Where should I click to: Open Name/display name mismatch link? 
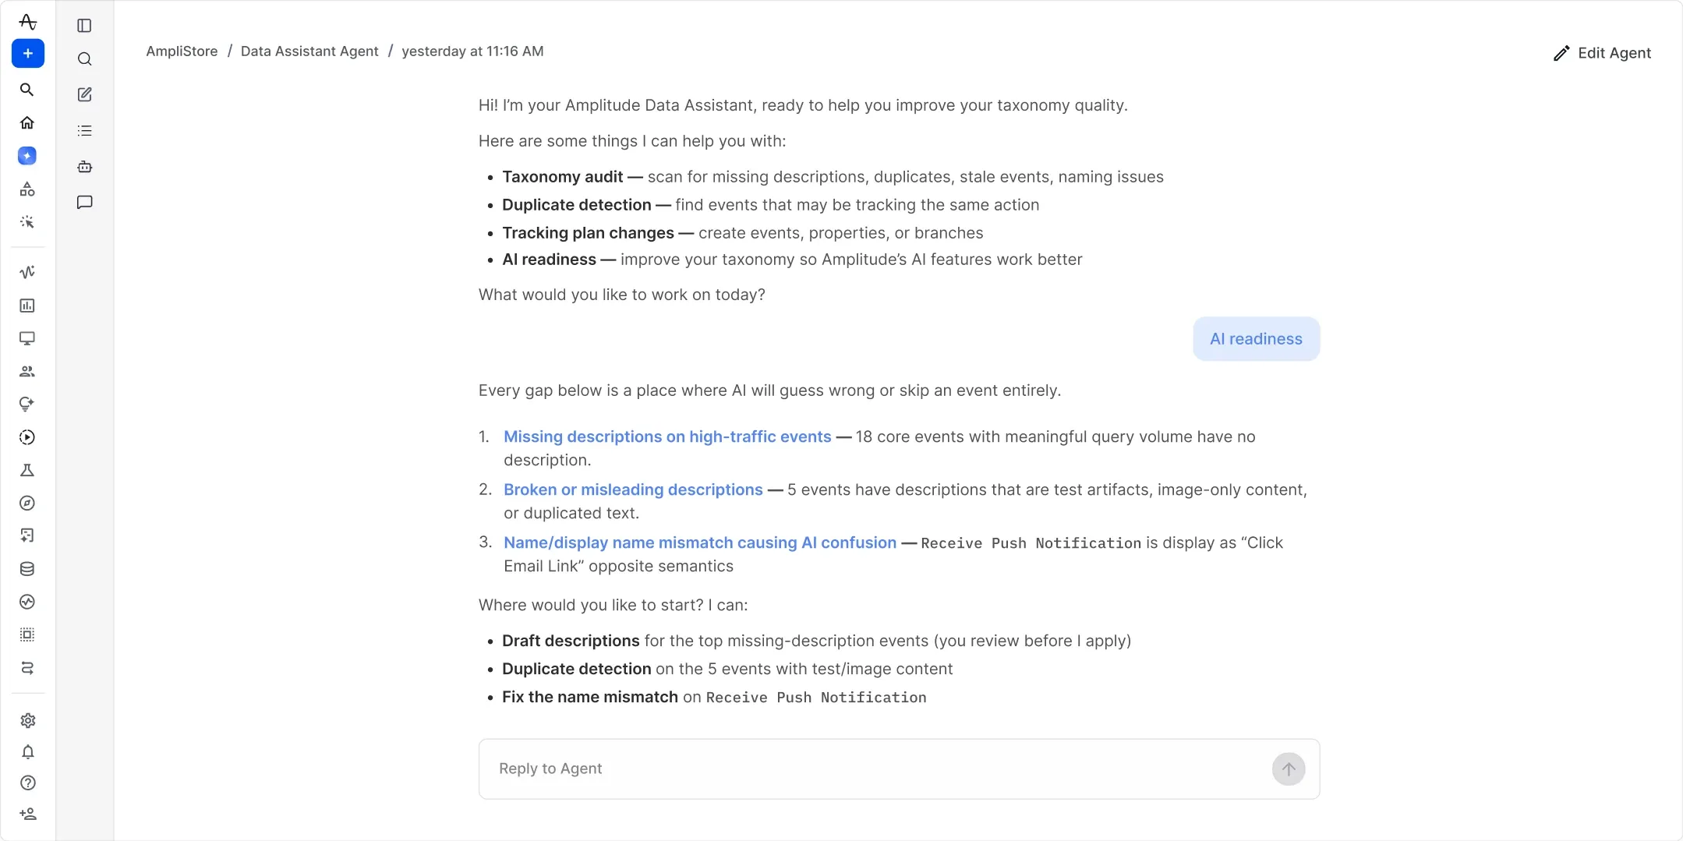pyautogui.click(x=700, y=542)
